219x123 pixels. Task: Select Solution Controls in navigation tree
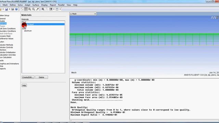6,47
